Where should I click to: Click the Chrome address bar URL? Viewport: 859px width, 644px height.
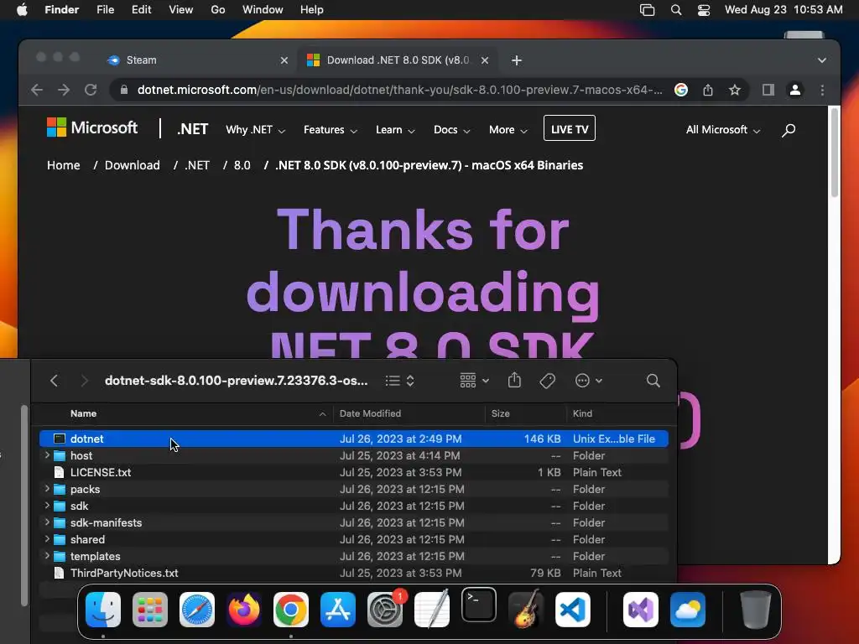[x=399, y=90]
